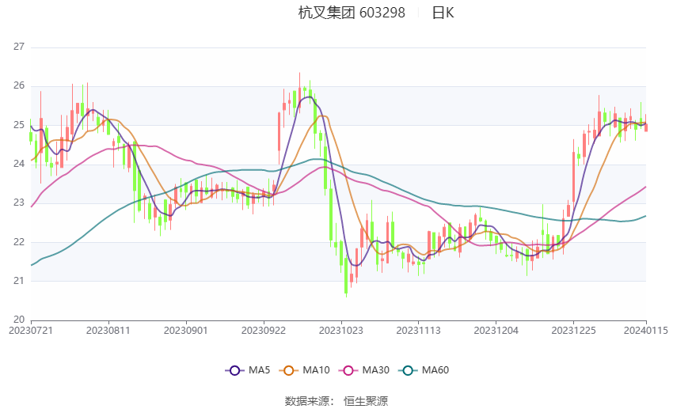
Task: Click the 日K label in title
Action: pyautogui.click(x=443, y=13)
